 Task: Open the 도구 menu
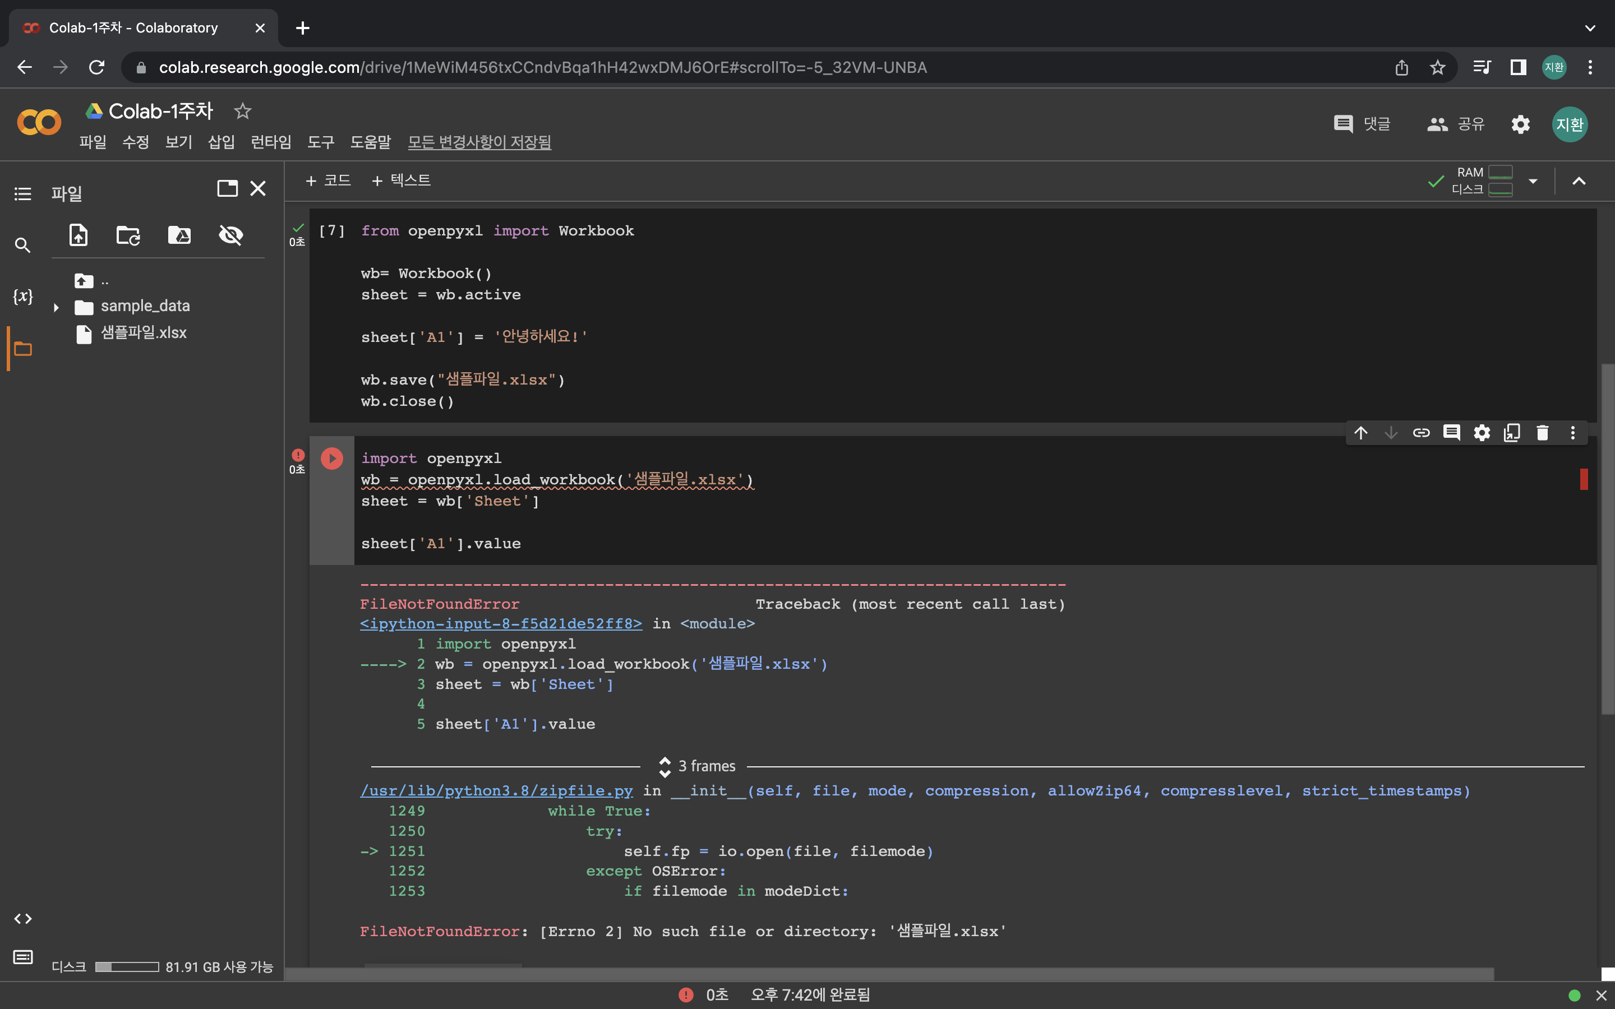tap(320, 142)
